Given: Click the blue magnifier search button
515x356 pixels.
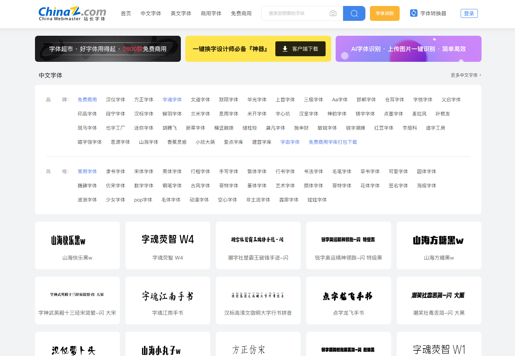Looking at the screenshot, I should click(354, 13).
